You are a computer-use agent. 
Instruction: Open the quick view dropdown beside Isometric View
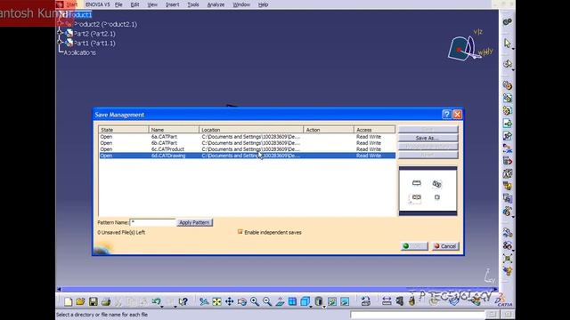pyautogui.click(x=311, y=306)
